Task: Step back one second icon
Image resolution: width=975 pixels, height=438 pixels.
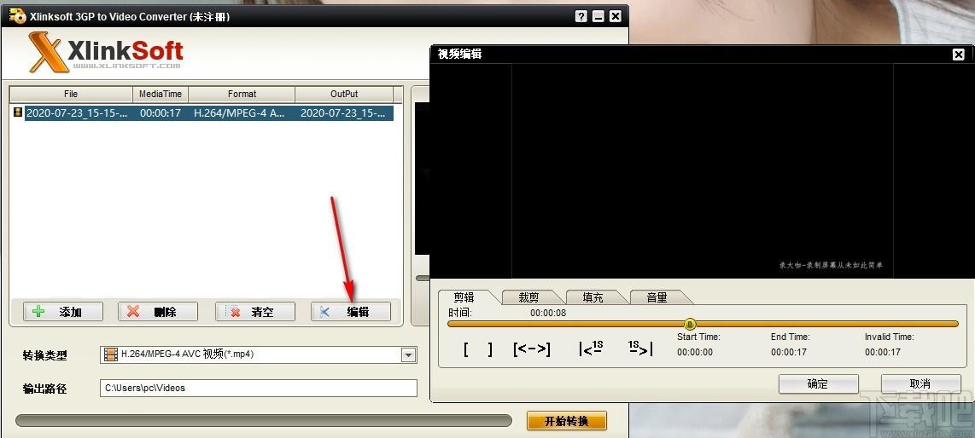Action: click(x=591, y=348)
